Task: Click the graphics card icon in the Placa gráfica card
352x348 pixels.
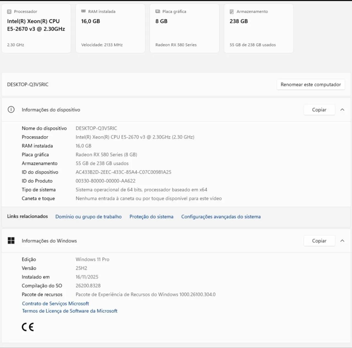Action: [x=158, y=12]
